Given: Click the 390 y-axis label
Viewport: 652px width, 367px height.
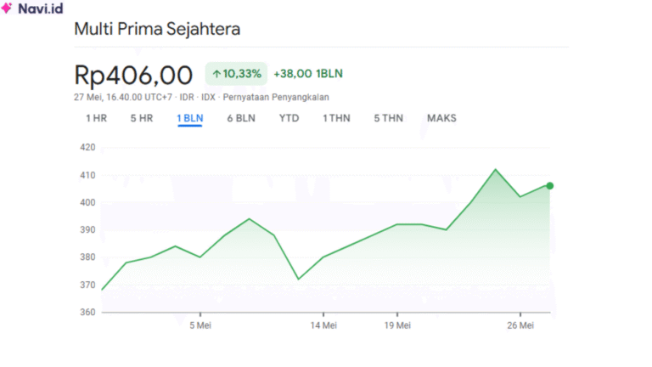Looking at the screenshot, I should [87, 229].
